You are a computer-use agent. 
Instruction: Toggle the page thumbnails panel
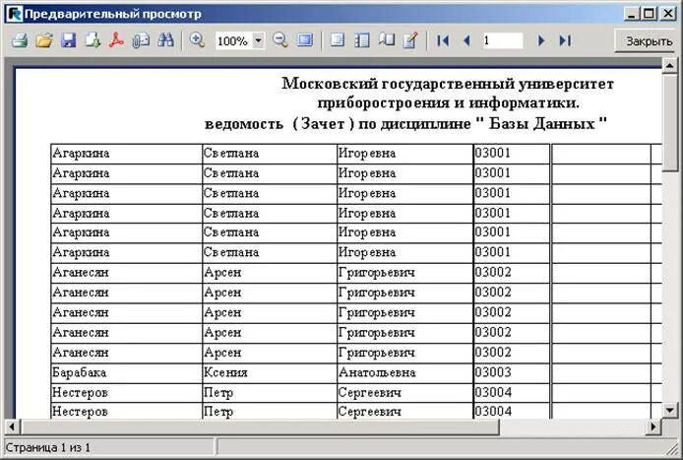pyautogui.click(x=362, y=41)
